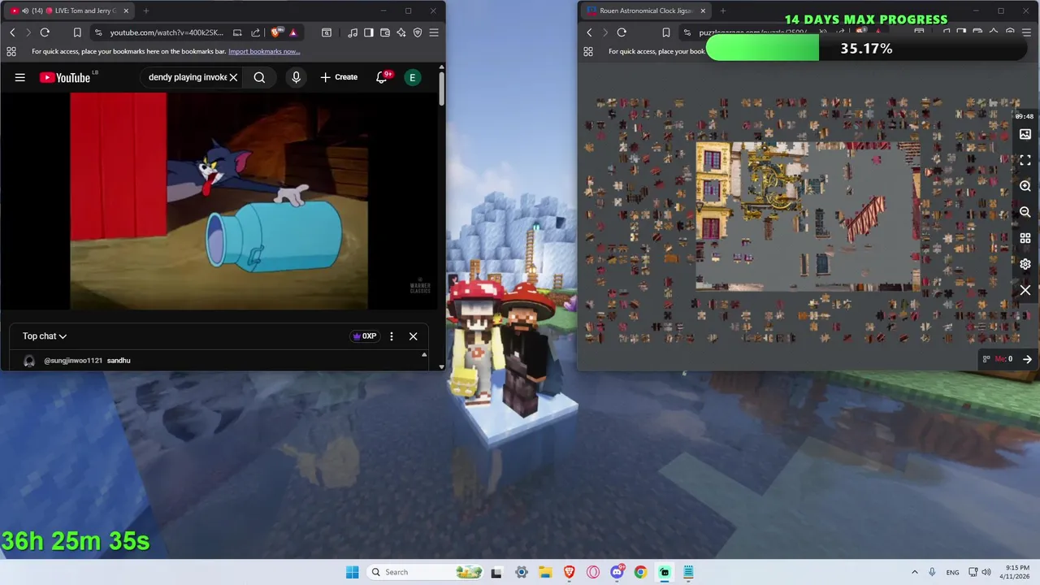
Task: Open the 0XP channel points badge
Action: pyautogui.click(x=364, y=336)
